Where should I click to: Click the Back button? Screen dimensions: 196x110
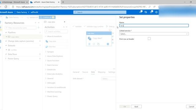click(x=136, y=107)
